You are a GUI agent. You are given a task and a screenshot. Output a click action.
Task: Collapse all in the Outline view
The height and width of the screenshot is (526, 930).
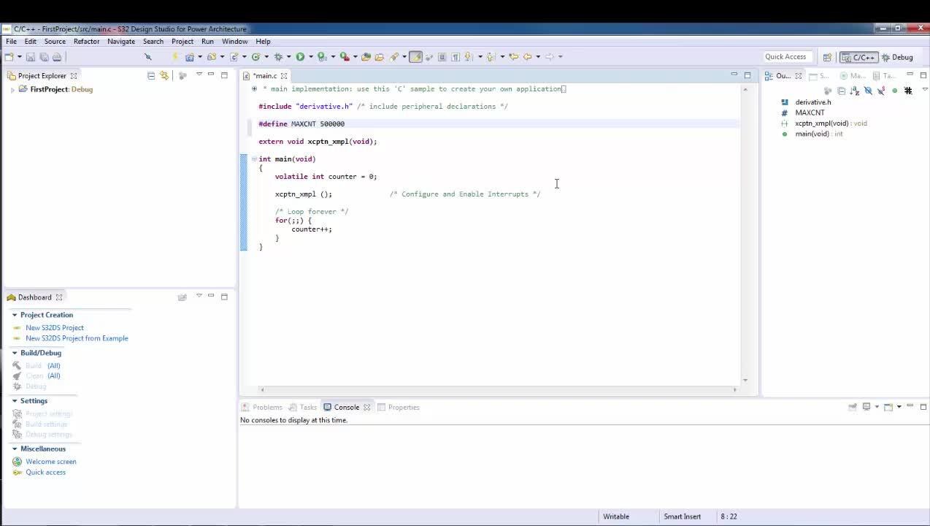(x=841, y=91)
